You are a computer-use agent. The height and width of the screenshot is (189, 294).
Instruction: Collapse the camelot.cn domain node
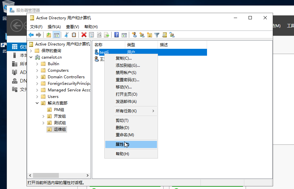(31, 57)
